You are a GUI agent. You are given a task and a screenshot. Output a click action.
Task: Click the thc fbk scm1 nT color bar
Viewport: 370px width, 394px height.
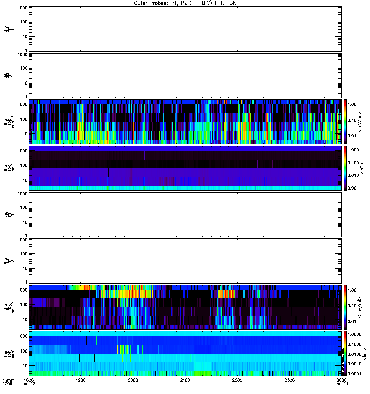pos(345,354)
